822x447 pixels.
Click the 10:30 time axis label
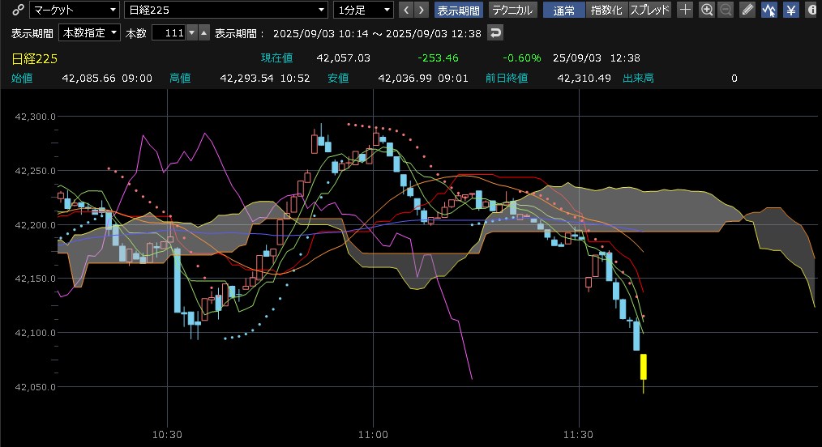(x=167, y=434)
